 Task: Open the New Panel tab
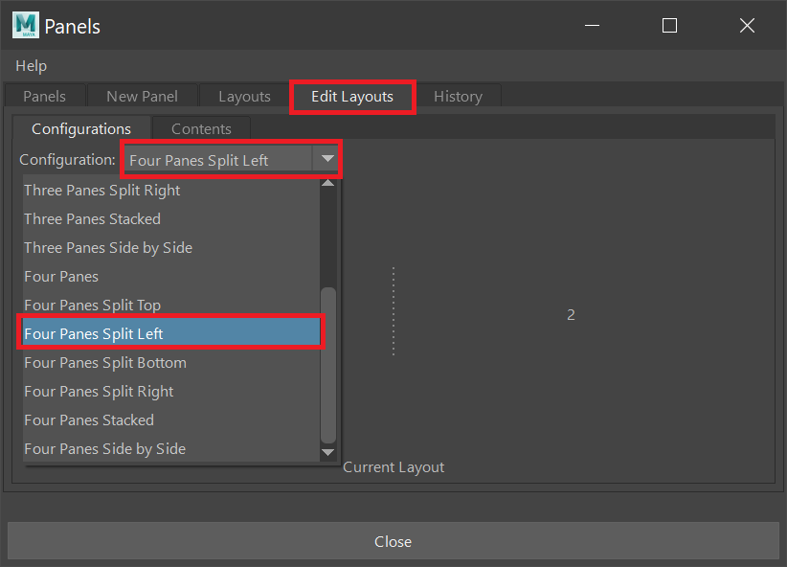coord(142,96)
